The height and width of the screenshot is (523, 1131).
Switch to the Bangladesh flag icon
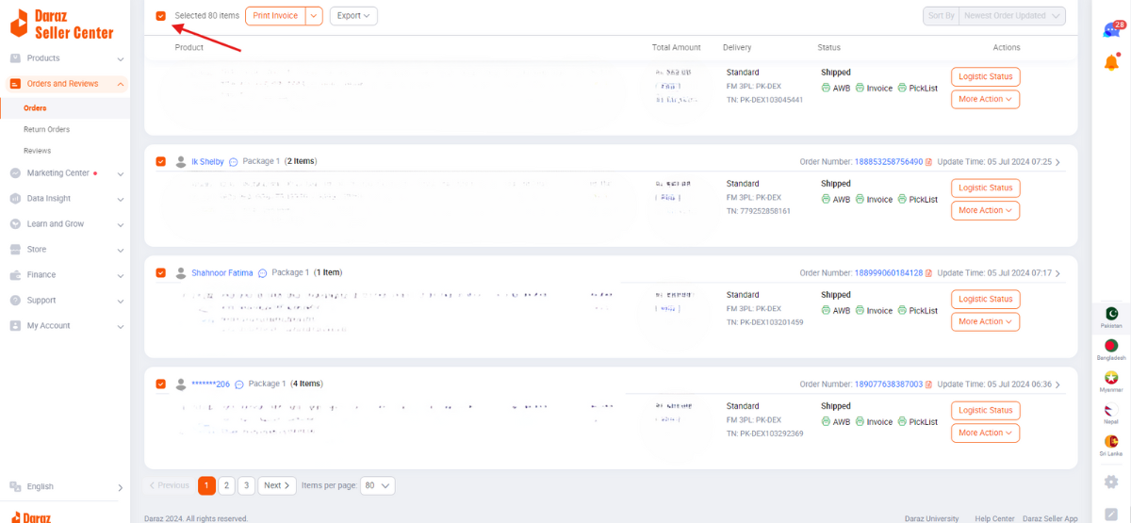pyautogui.click(x=1111, y=347)
